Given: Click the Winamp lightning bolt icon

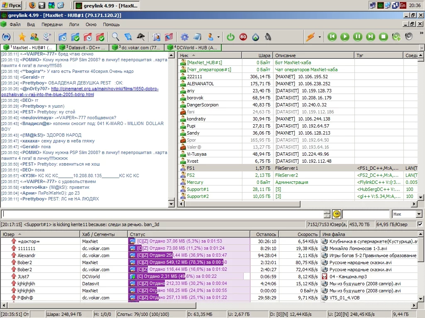Looking at the screenshot, I should click(310, 37).
